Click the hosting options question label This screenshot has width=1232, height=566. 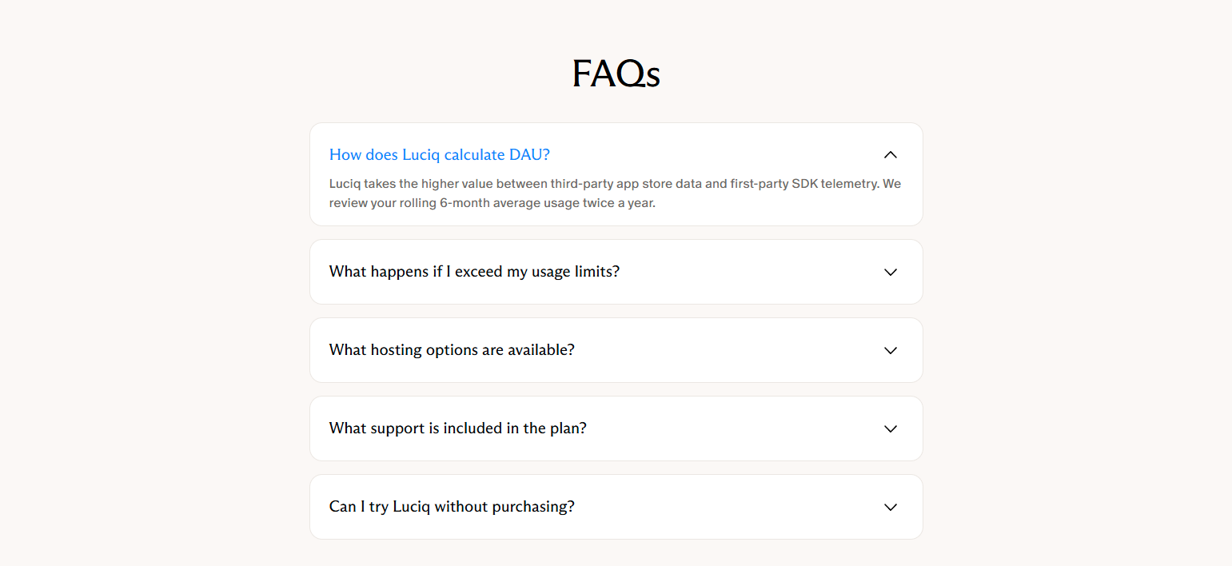(452, 350)
